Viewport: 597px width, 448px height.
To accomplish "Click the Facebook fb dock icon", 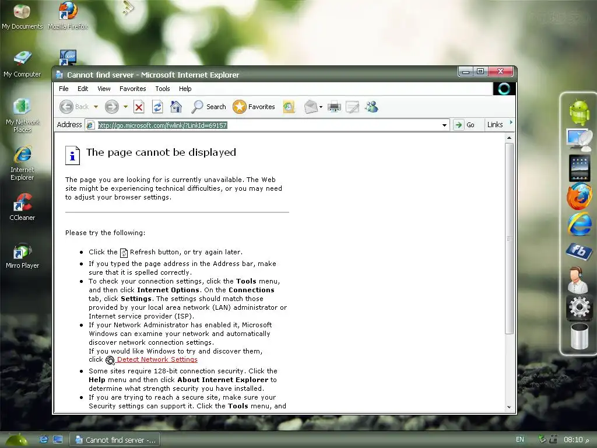I will tap(579, 251).
